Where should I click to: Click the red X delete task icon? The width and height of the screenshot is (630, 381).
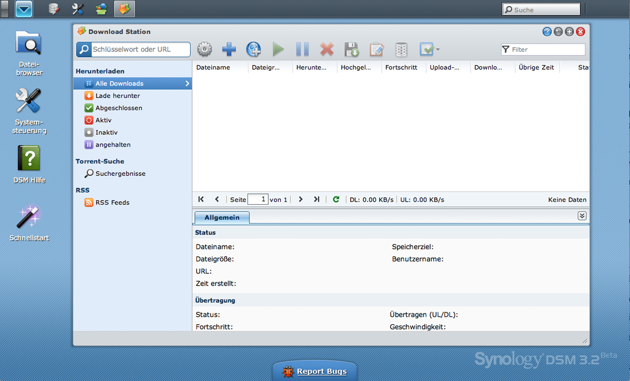tap(327, 50)
